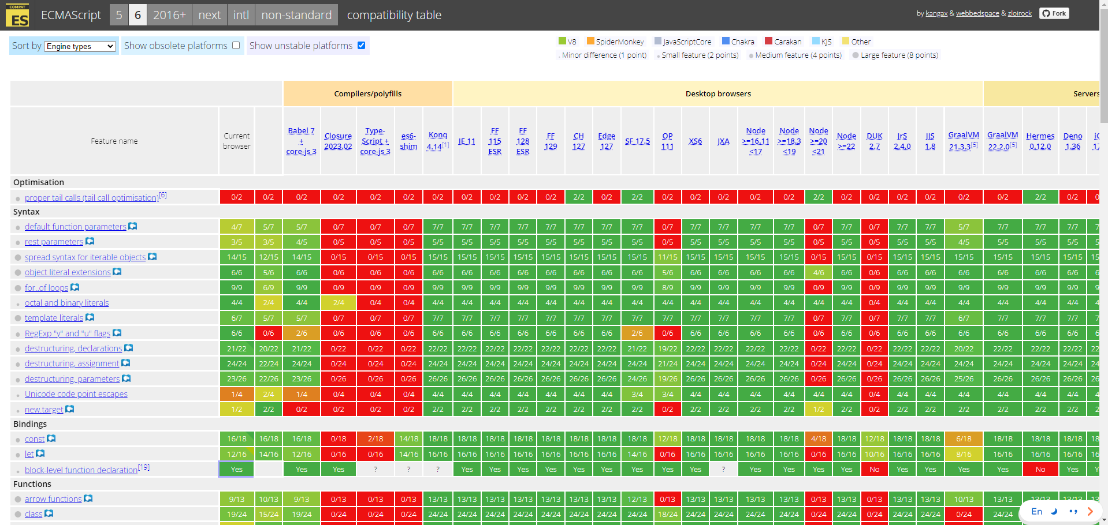Click the Babel 7 + core-js 3 column header

[x=301, y=141]
